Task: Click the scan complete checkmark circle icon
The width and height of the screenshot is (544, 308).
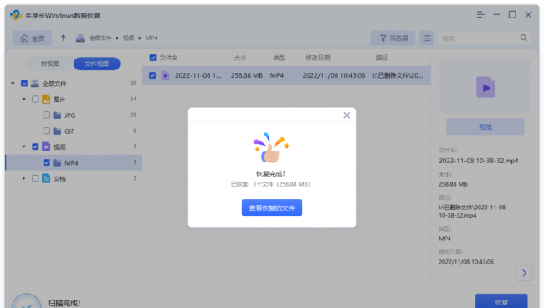Action: (27, 301)
